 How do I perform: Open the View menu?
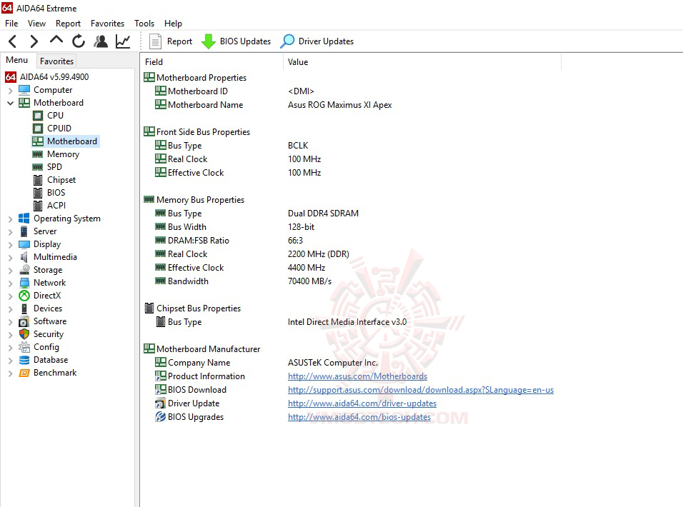36,24
